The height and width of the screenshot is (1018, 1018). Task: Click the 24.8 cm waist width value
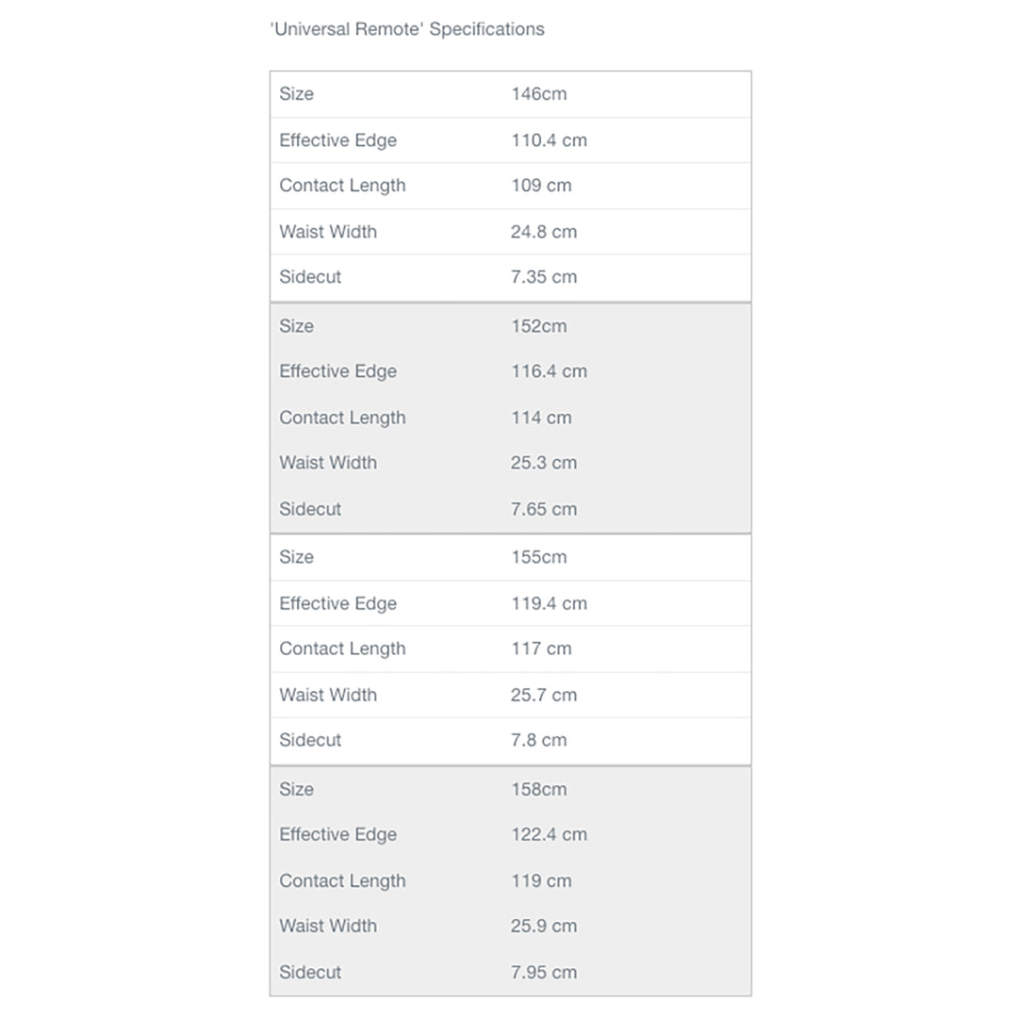click(544, 232)
